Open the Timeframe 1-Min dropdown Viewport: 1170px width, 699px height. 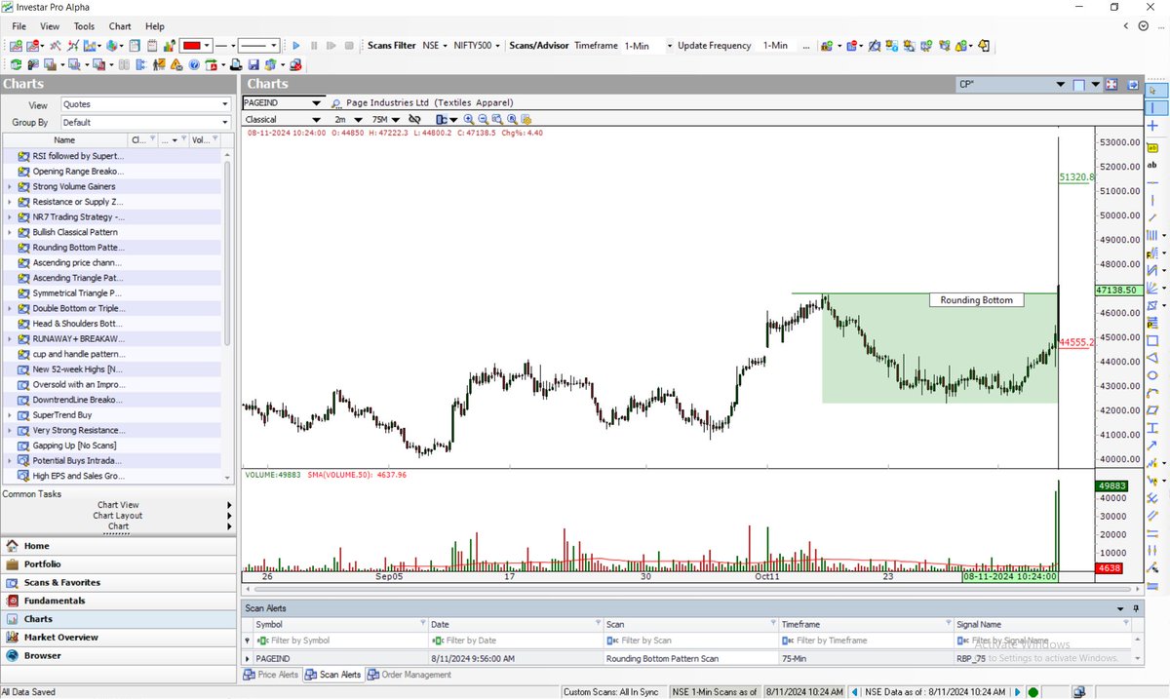[x=648, y=46]
